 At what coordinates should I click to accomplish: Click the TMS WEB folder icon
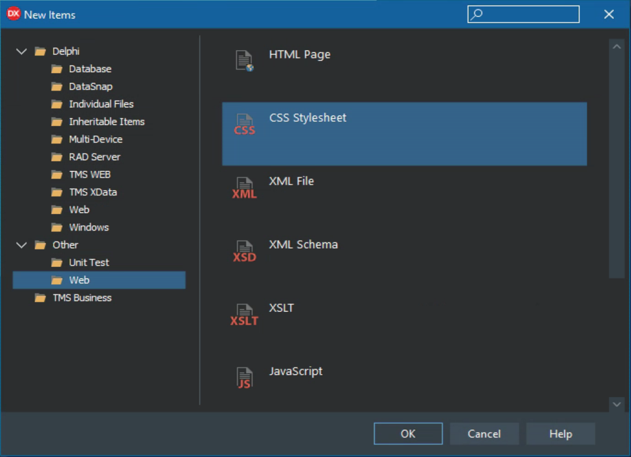(x=57, y=175)
